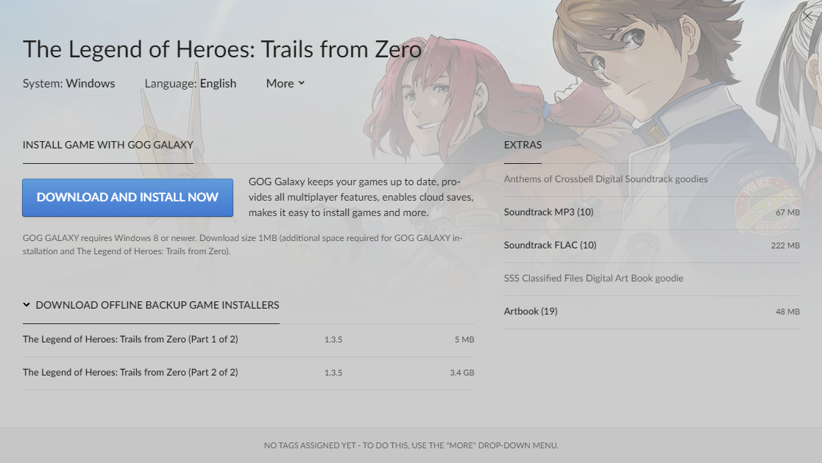
Task: Download Soundtrack FLAC (10) extra
Action: (x=651, y=245)
